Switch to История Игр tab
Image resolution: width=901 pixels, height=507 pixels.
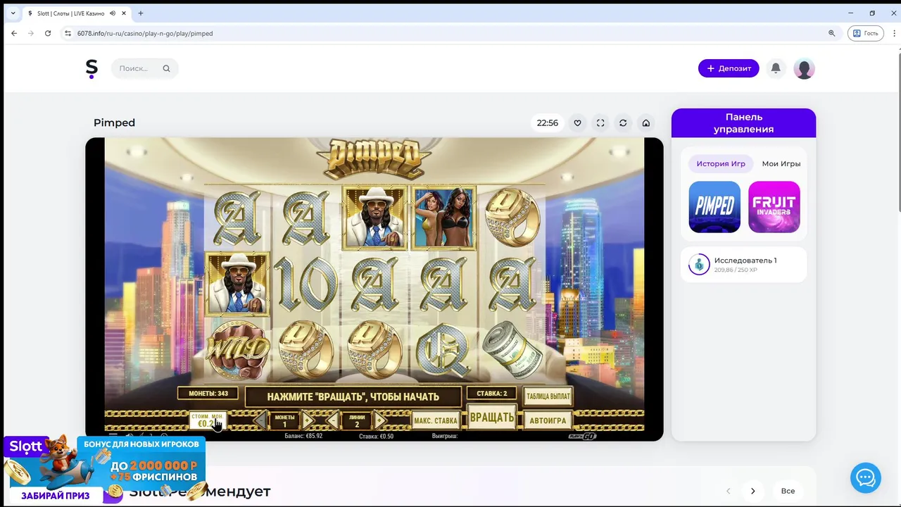[x=721, y=163]
